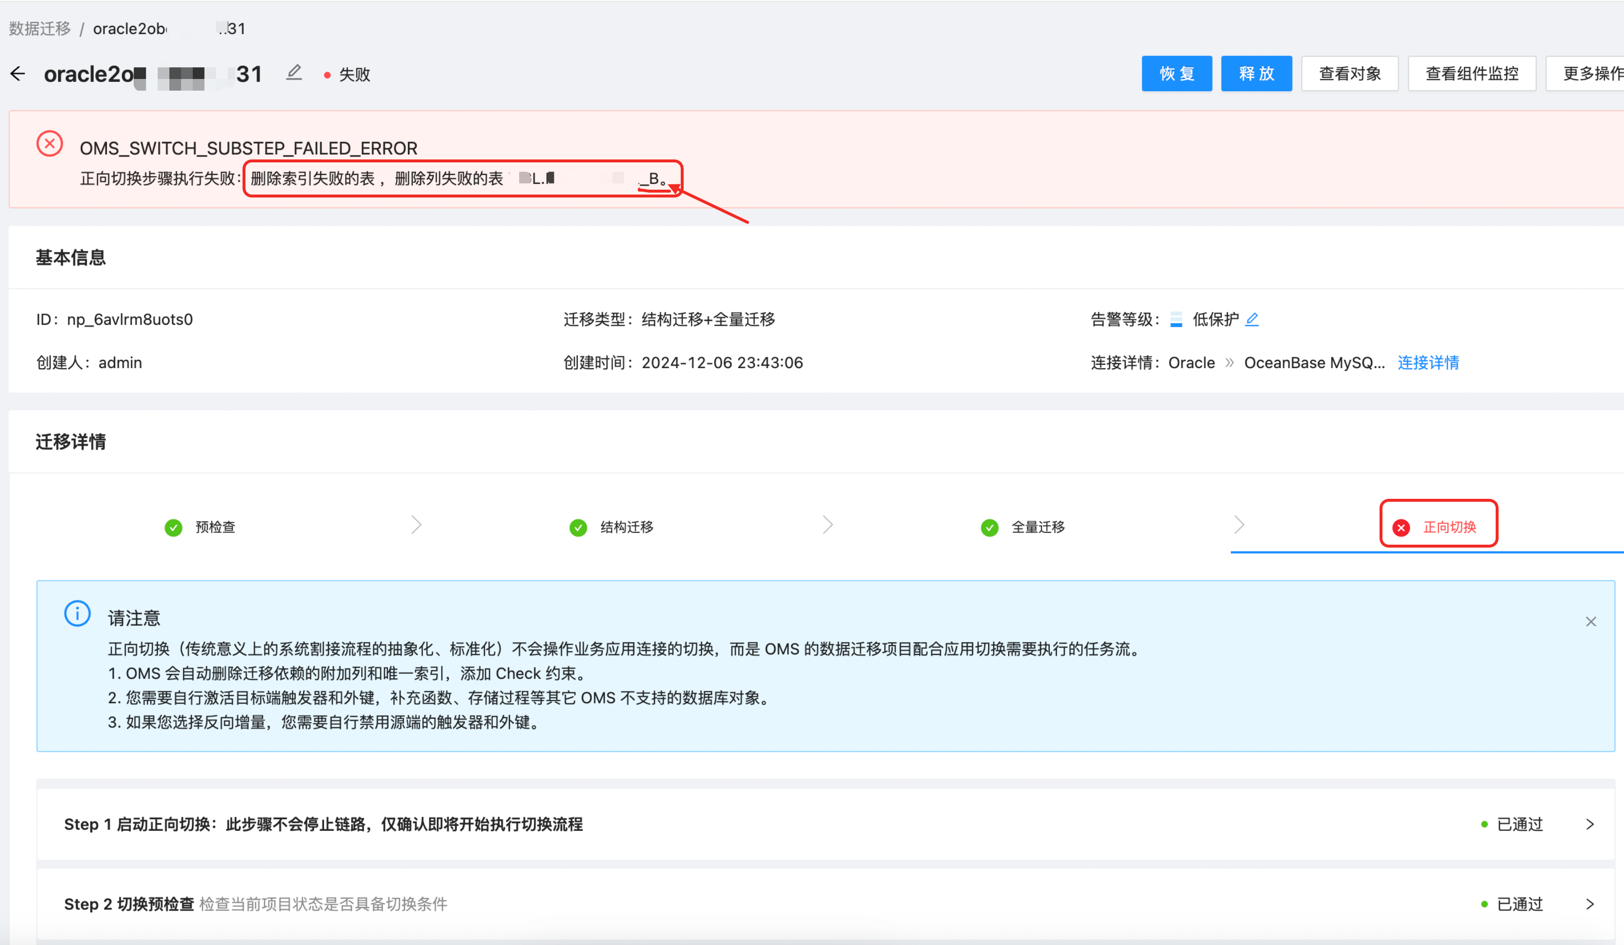Edit alarm level with pencil icon next to 低保护

pos(1252,319)
